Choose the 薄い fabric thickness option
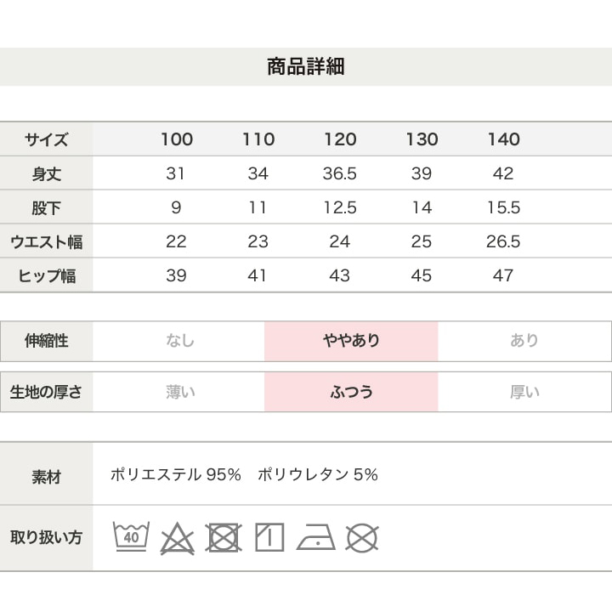612x612 pixels. (x=180, y=392)
